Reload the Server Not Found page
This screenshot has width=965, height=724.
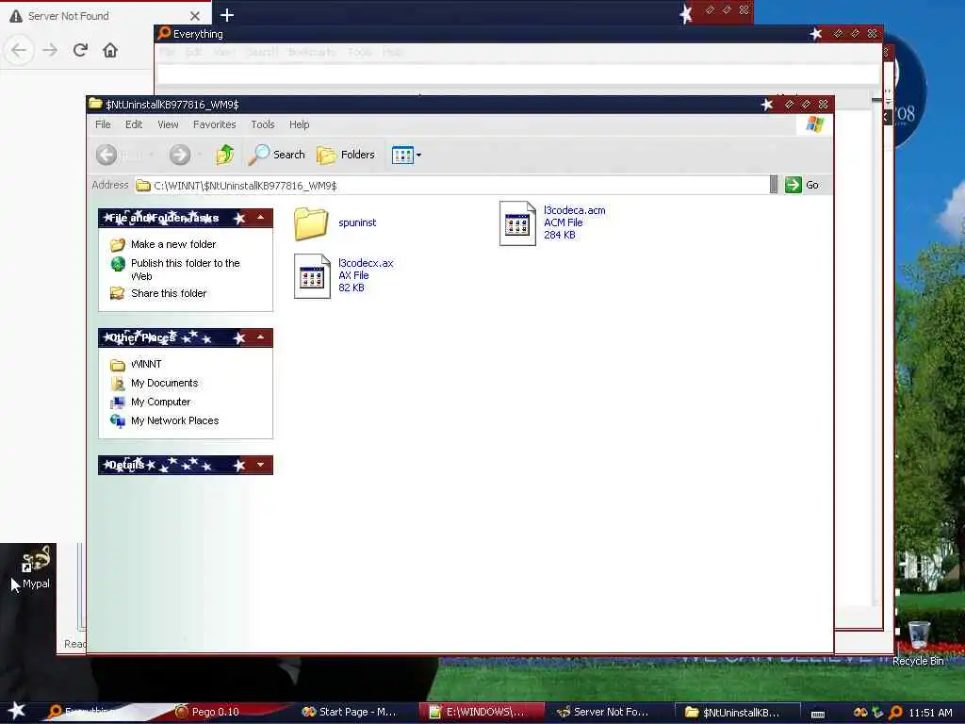coord(80,50)
